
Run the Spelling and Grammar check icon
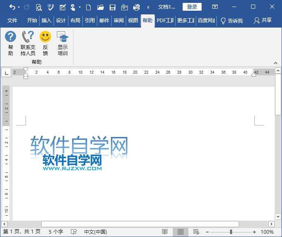coord(51,7)
